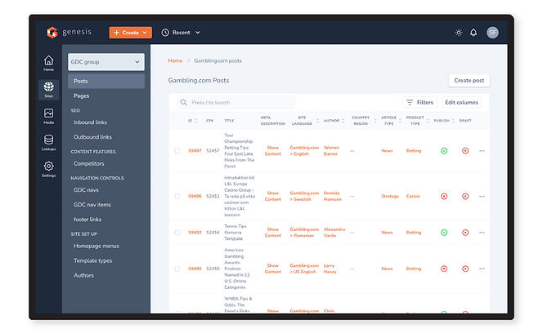The width and height of the screenshot is (543, 333).
Task: Click CPK value 52450
Action: coord(213,269)
